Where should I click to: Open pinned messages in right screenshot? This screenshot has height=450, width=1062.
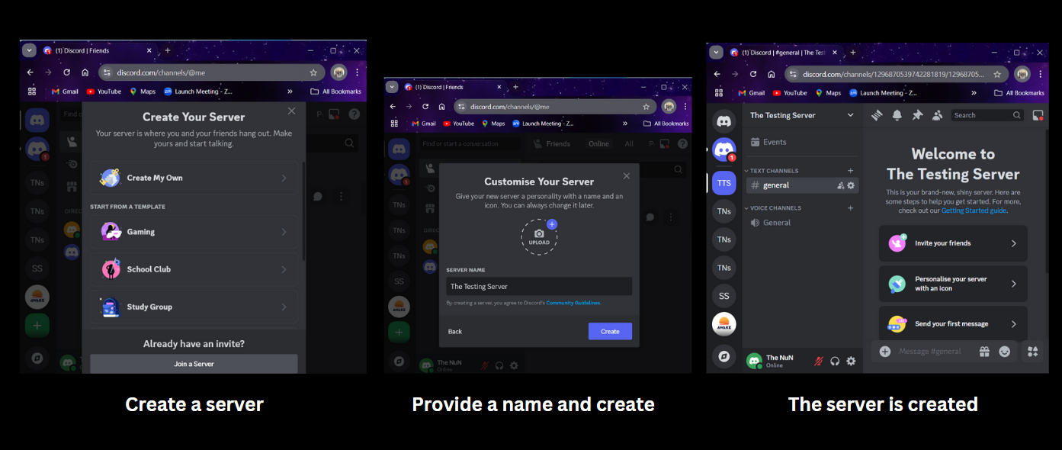(917, 115)
